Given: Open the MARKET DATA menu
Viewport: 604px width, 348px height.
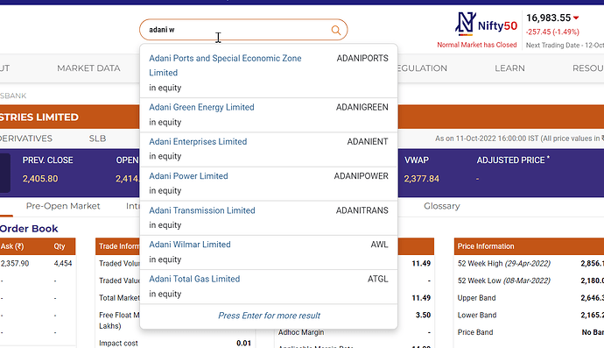Looking at the screenshot, I should 88,68.
